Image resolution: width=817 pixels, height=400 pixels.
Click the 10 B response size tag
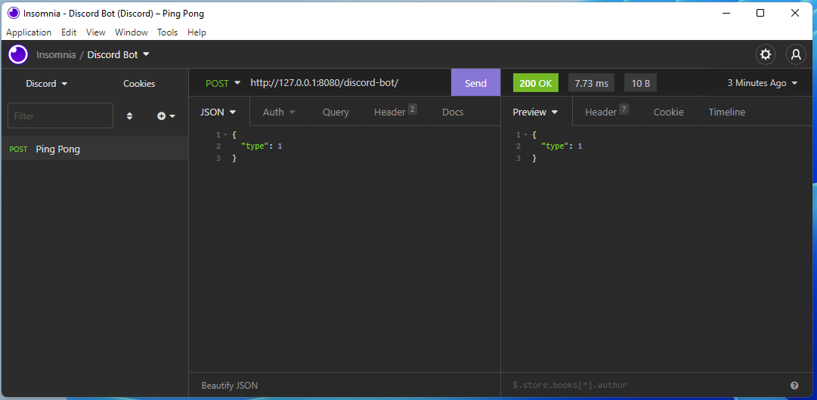tap(640, 83)
